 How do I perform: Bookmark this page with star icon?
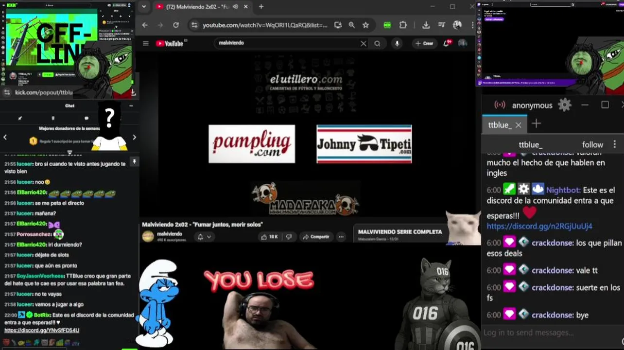tap(365, 25)
